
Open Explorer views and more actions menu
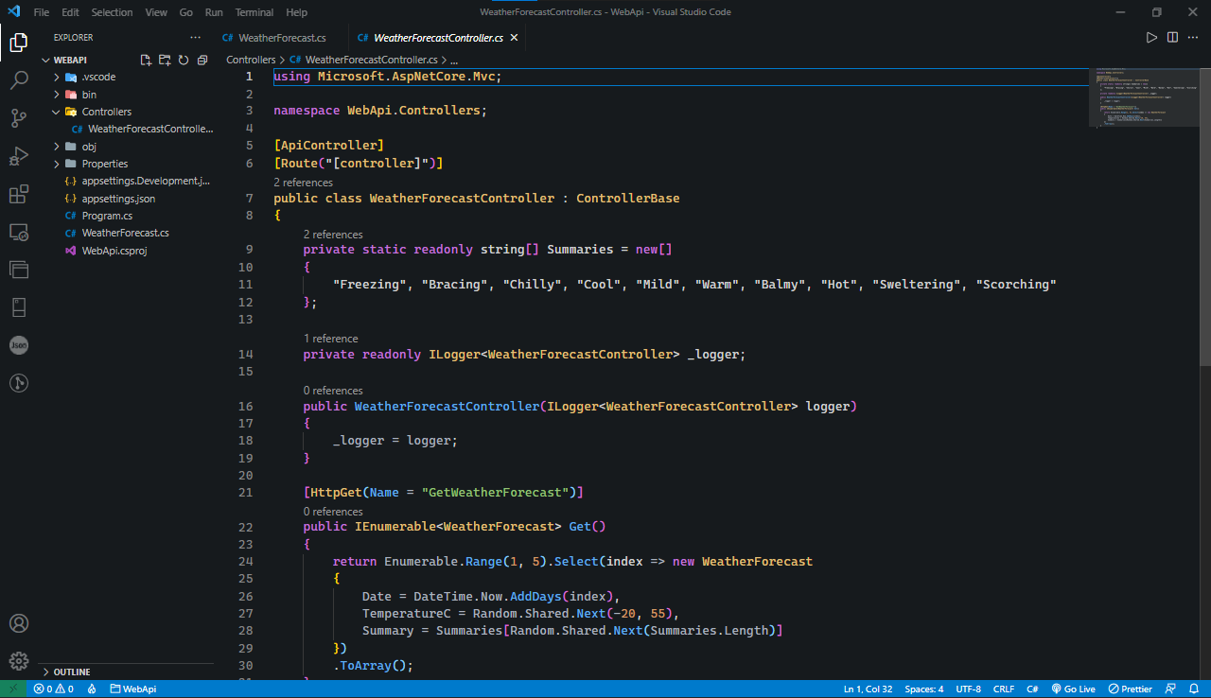195,38
